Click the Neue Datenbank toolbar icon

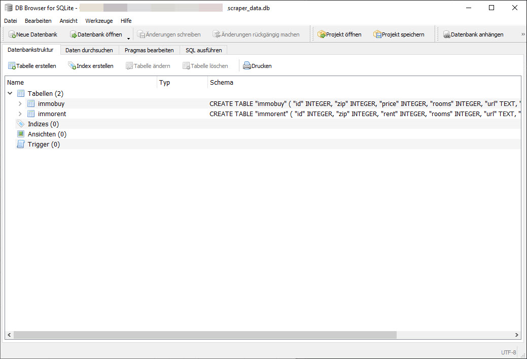[x=12, y=34]
